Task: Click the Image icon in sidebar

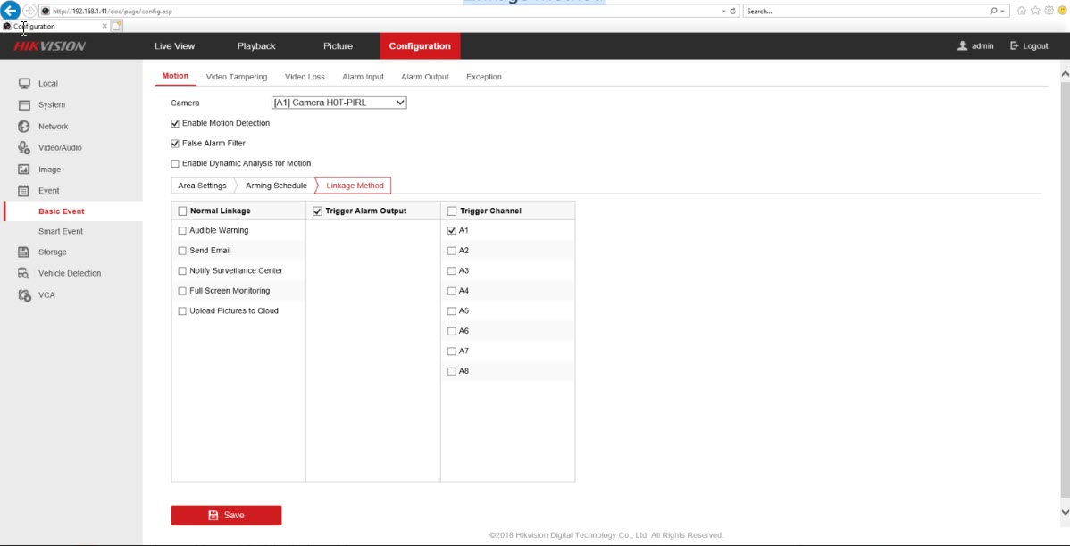Action: click(x=25, y=170)
